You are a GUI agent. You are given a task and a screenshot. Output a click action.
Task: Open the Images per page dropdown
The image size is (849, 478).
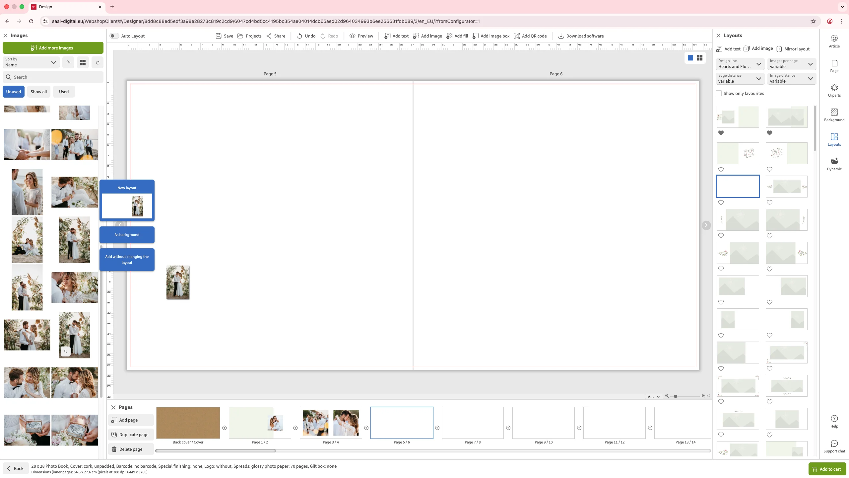(791, 64)
